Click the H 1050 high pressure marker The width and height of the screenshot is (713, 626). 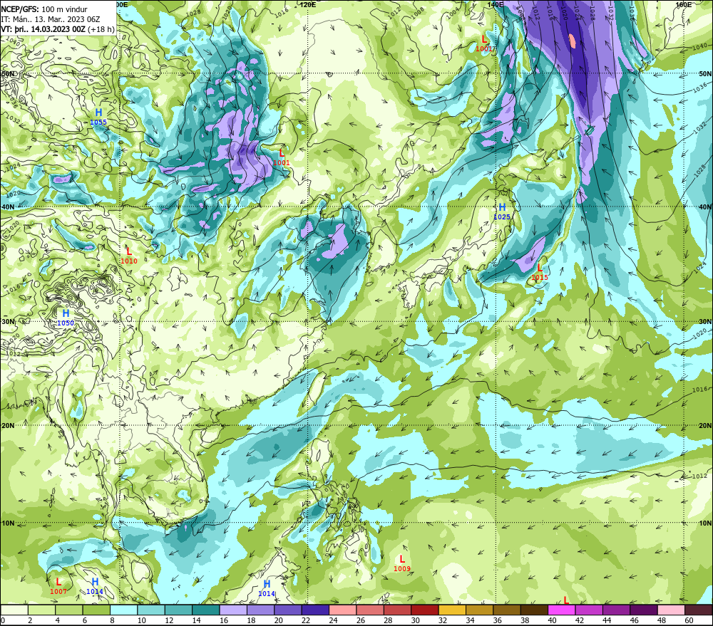click(66, 318)
